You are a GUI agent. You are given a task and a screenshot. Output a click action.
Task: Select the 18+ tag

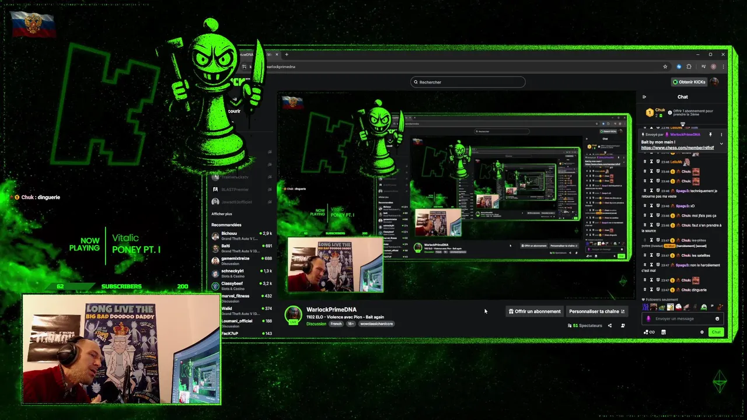[351, 324]
